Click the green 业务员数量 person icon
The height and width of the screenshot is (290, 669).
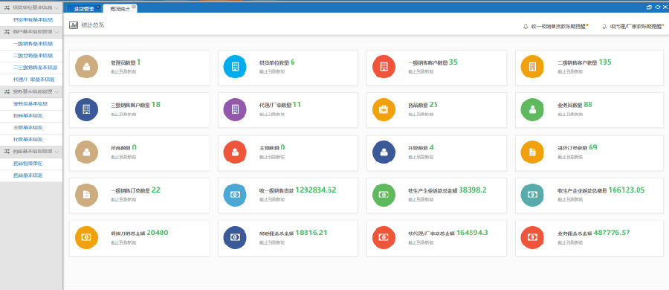(532, 109)
